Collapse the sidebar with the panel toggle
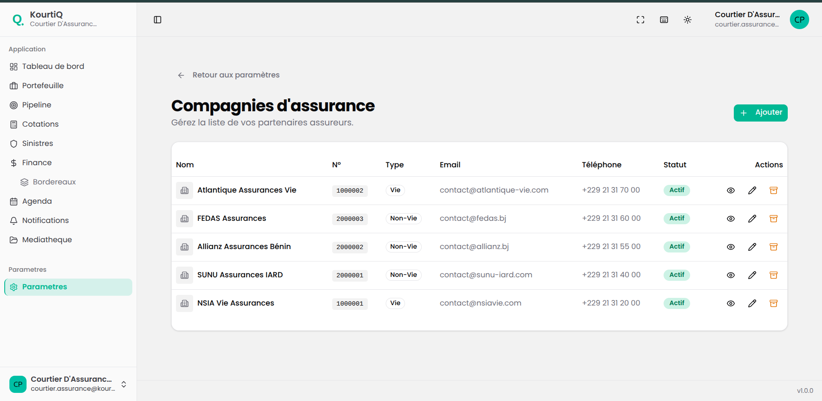This screenshot has width=822, height=401. pos(158,20)
